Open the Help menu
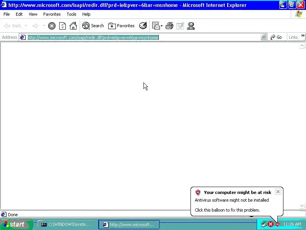 86,14
